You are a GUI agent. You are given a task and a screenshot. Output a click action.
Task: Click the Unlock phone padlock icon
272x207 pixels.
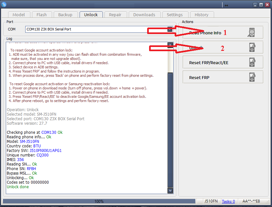point(252,47)
